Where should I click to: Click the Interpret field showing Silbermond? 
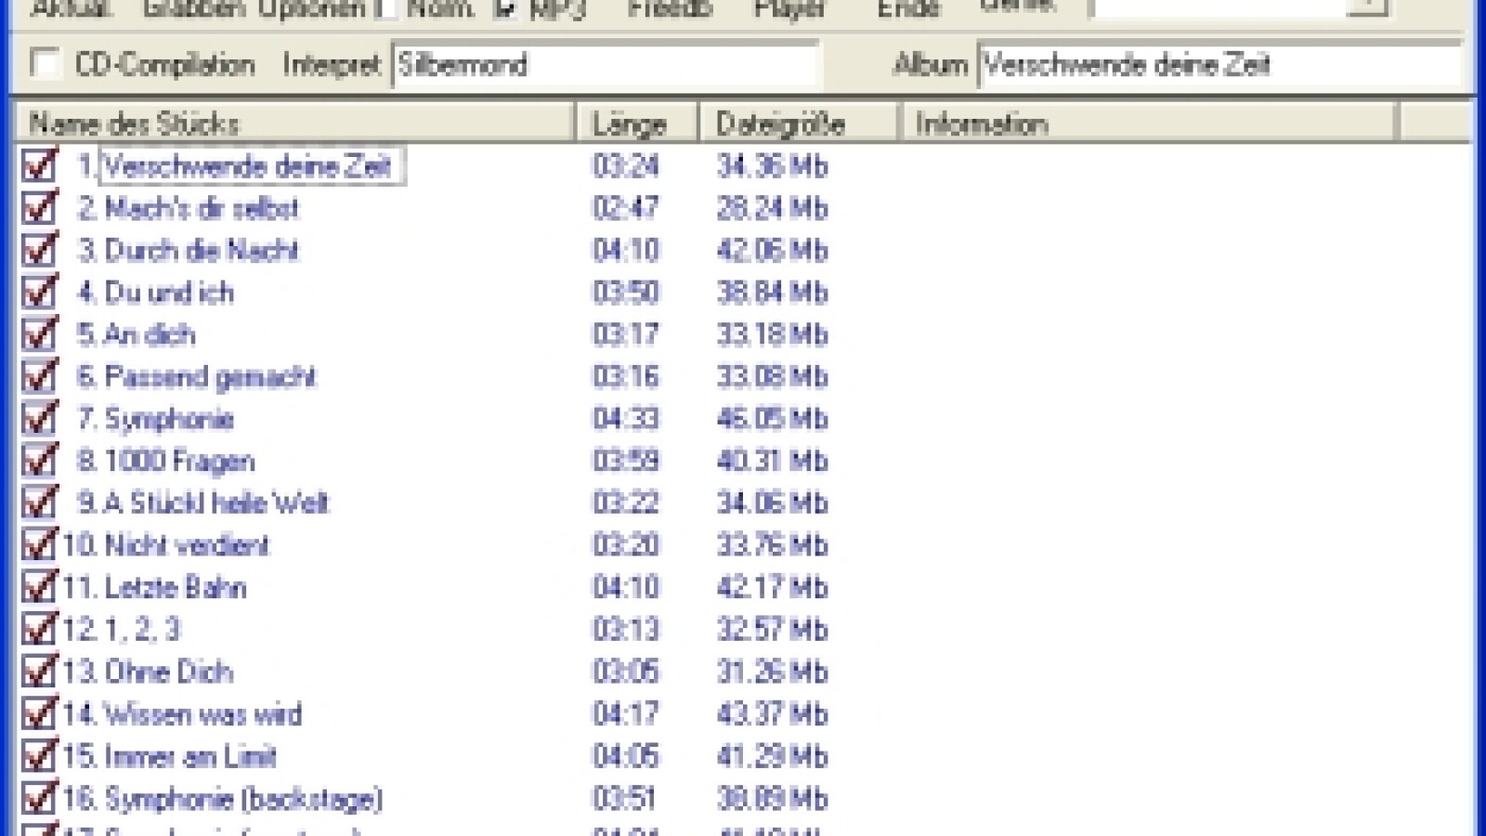pyautogui.click(x=604, y=64)
